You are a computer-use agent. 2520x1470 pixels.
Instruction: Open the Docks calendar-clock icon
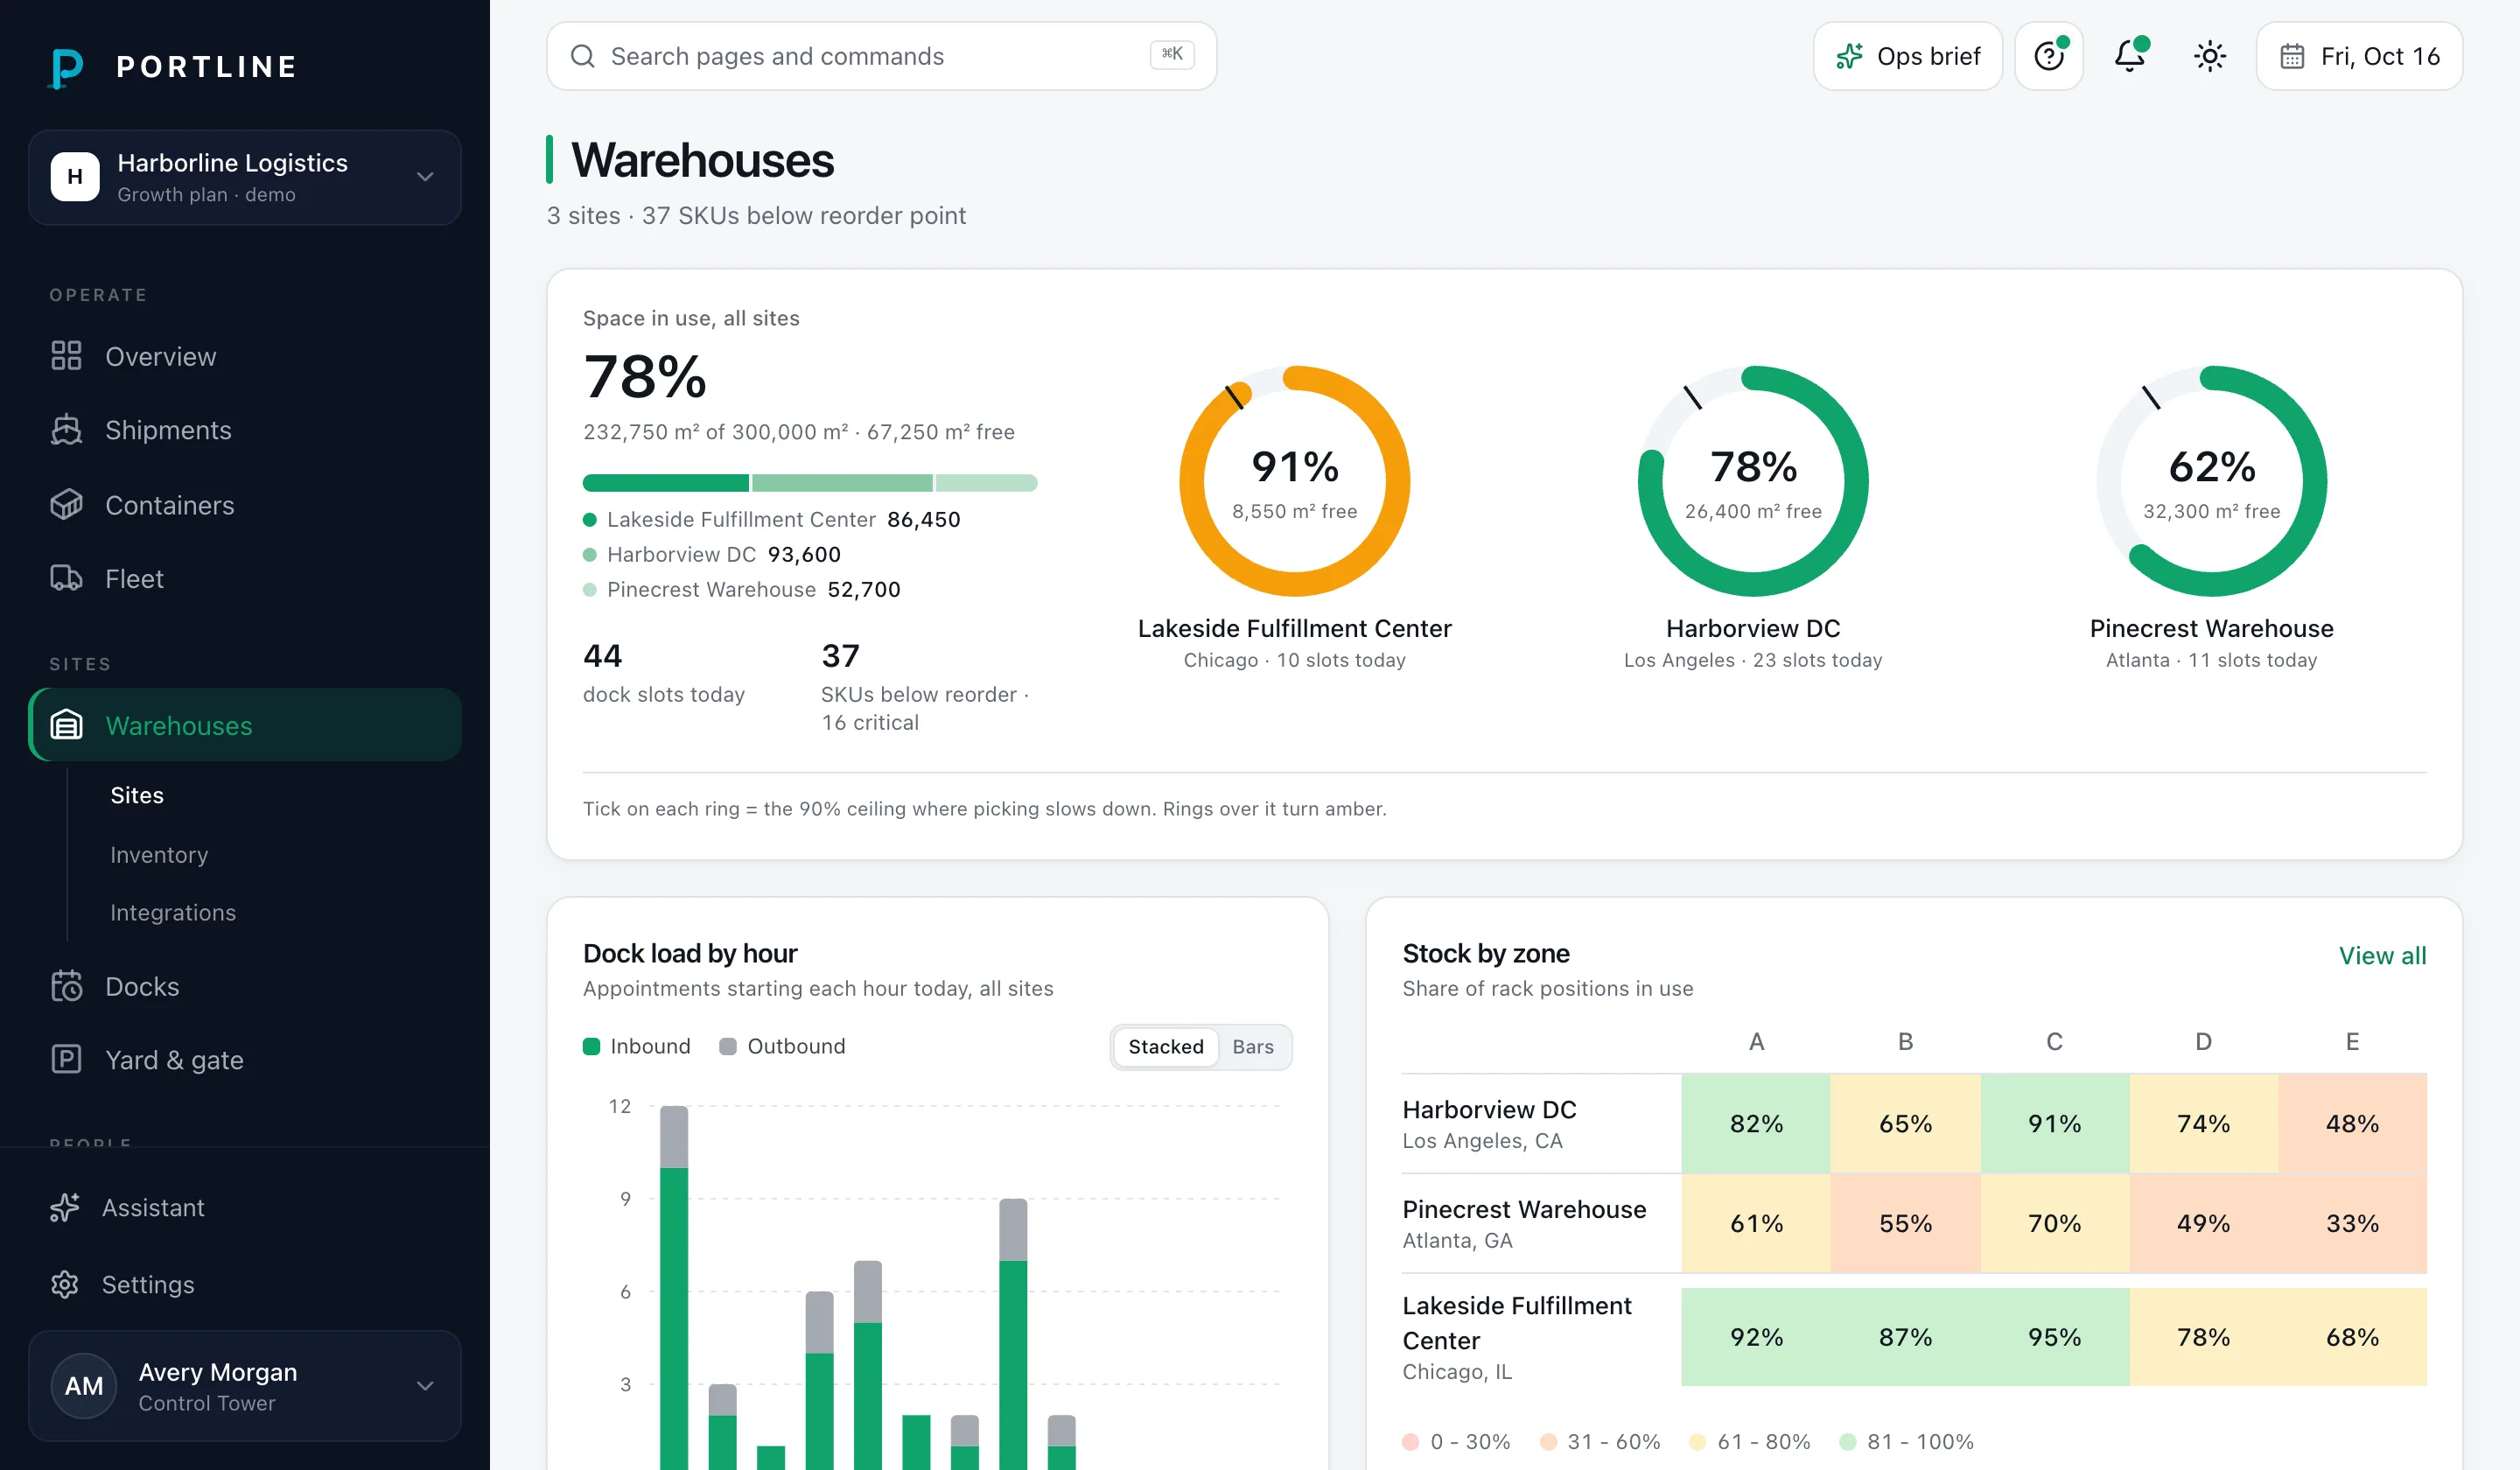click(x=66, y=986)
